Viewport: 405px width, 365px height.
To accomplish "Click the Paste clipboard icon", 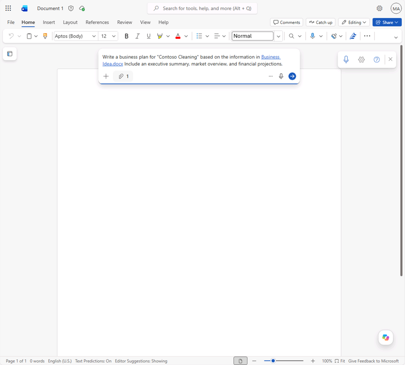I will point(29,36).
